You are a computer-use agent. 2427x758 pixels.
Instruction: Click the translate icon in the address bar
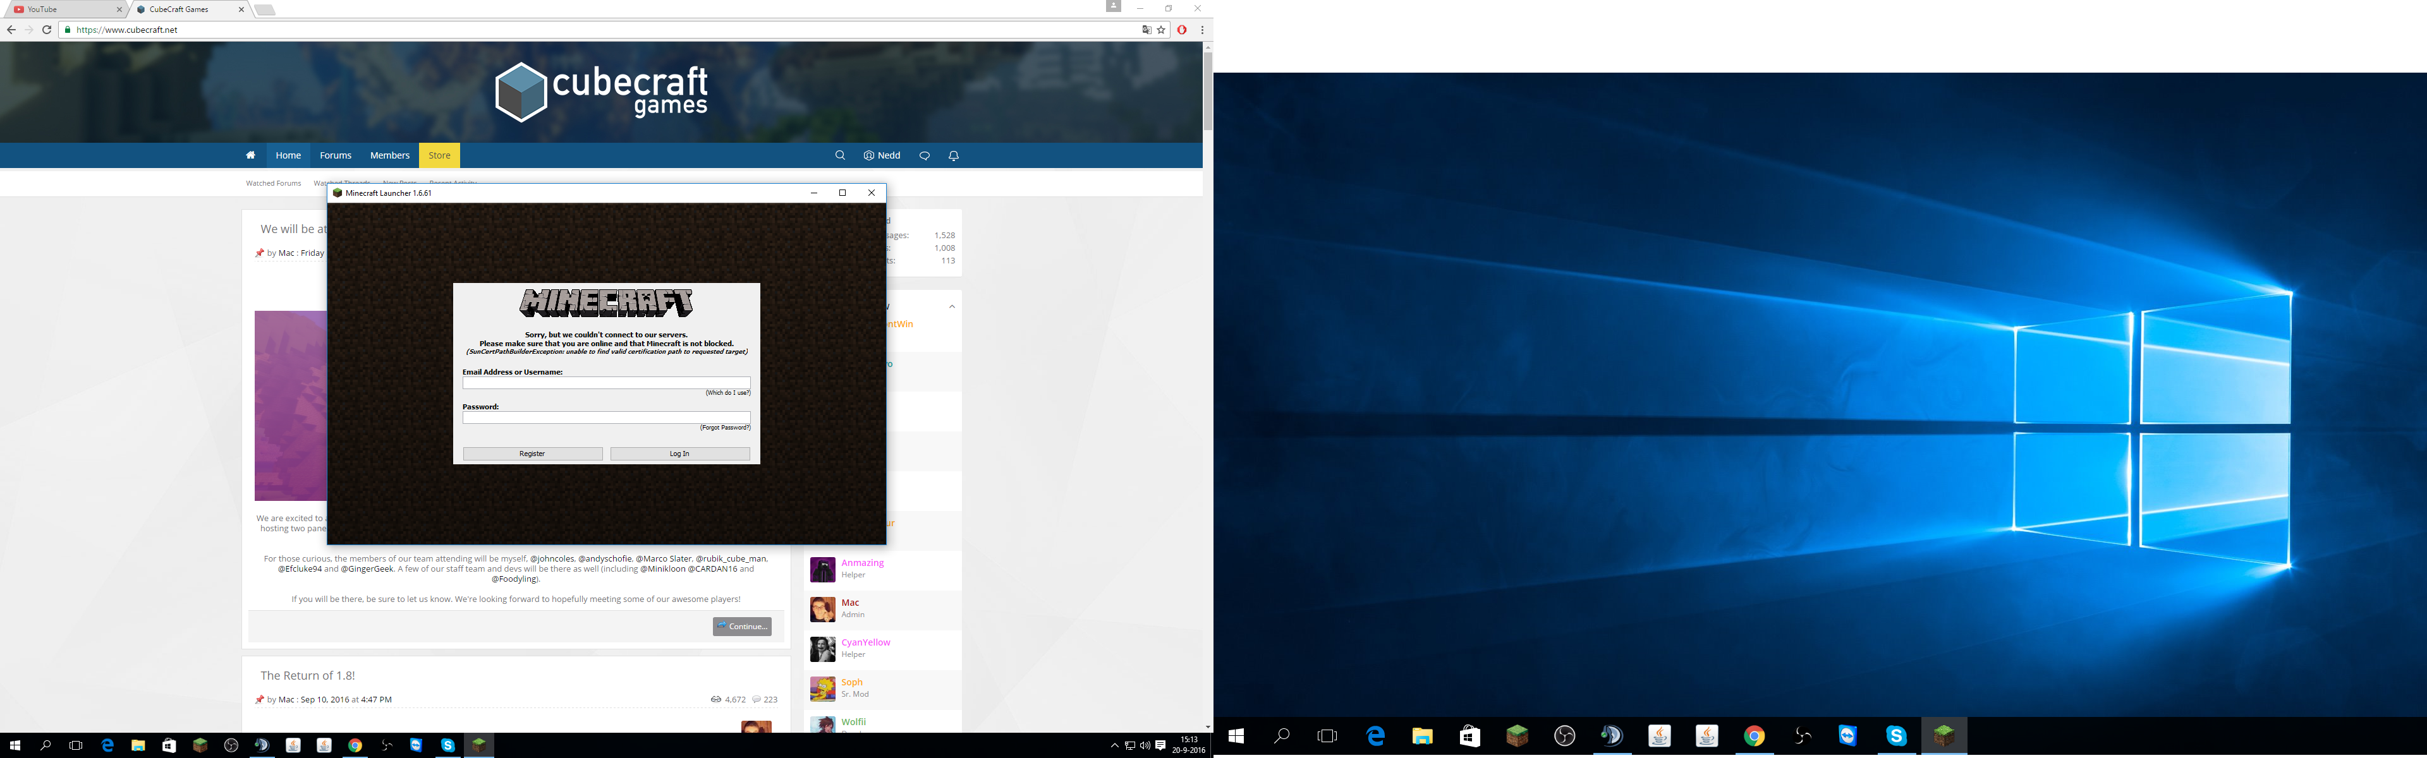pos(1147,30)
